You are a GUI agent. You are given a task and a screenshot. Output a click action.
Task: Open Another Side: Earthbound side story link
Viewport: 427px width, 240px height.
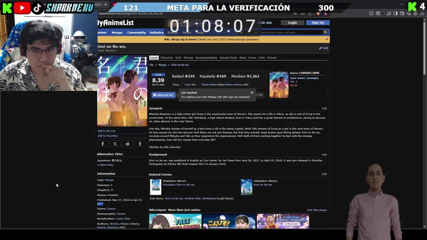[x=190, y=198]
